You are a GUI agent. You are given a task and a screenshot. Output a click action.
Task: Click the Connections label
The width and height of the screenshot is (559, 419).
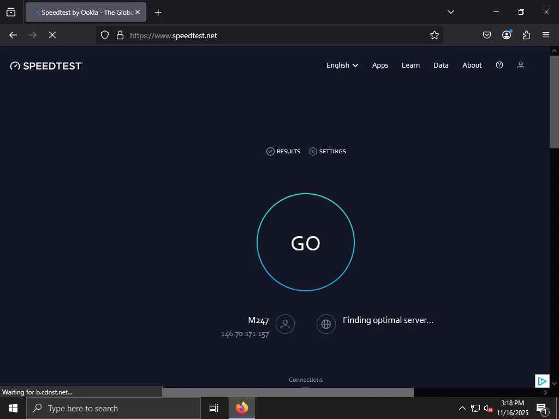[x=306, y=380]
